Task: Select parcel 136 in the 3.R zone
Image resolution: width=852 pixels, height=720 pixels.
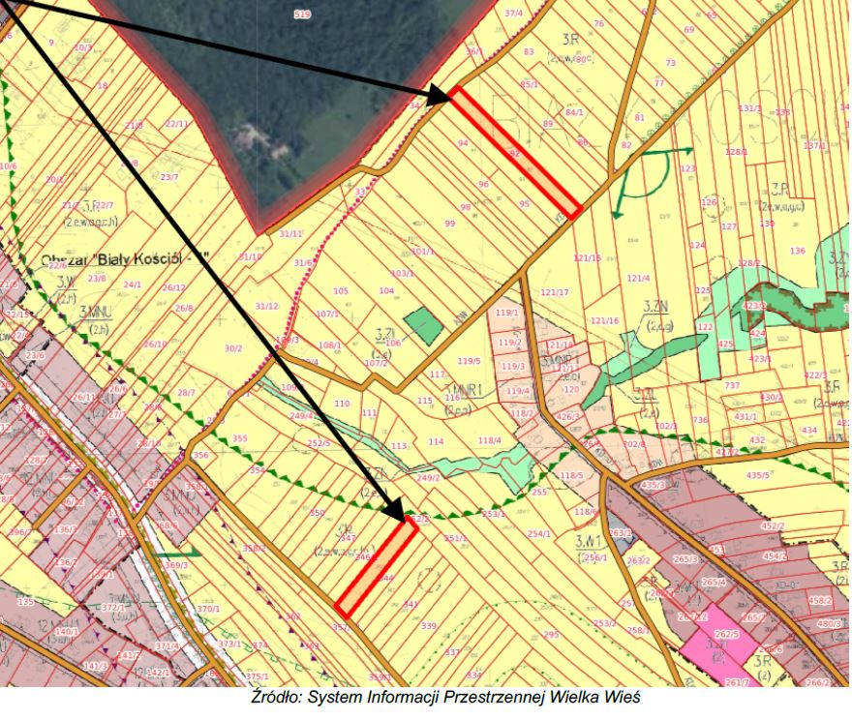Action: pyautogui.click(x=797, y=252)
